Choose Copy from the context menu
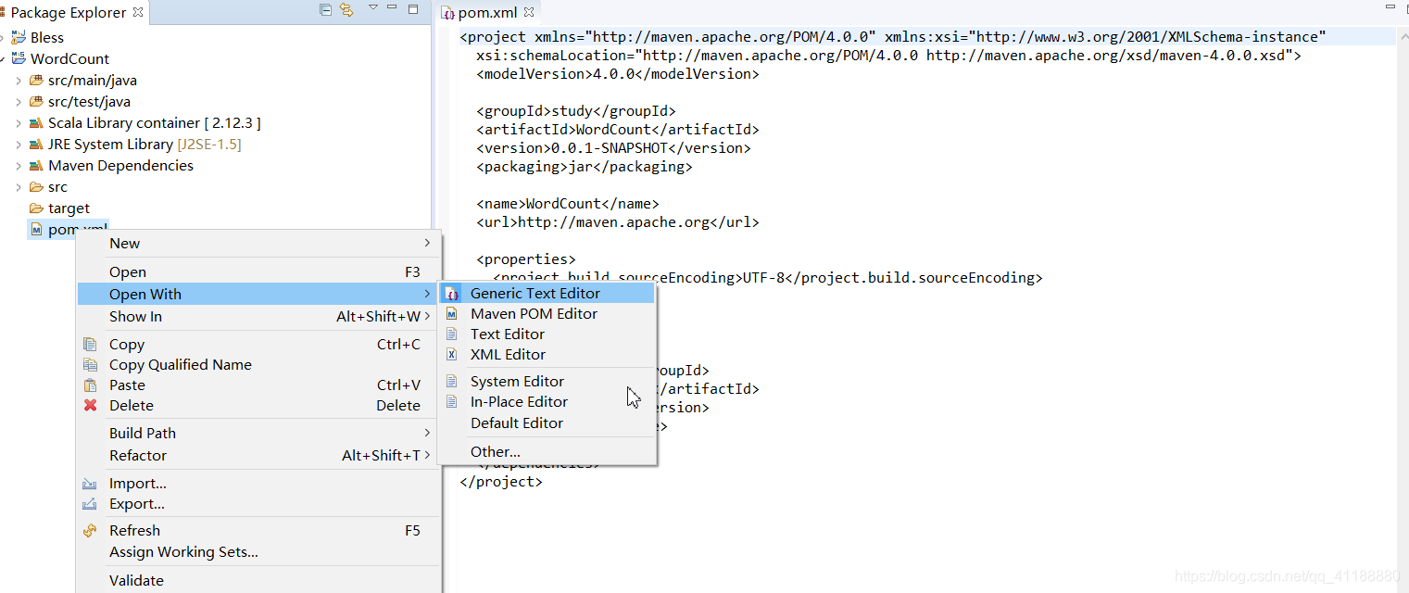This screenshot has height=593, width=1409. point(258,344)
